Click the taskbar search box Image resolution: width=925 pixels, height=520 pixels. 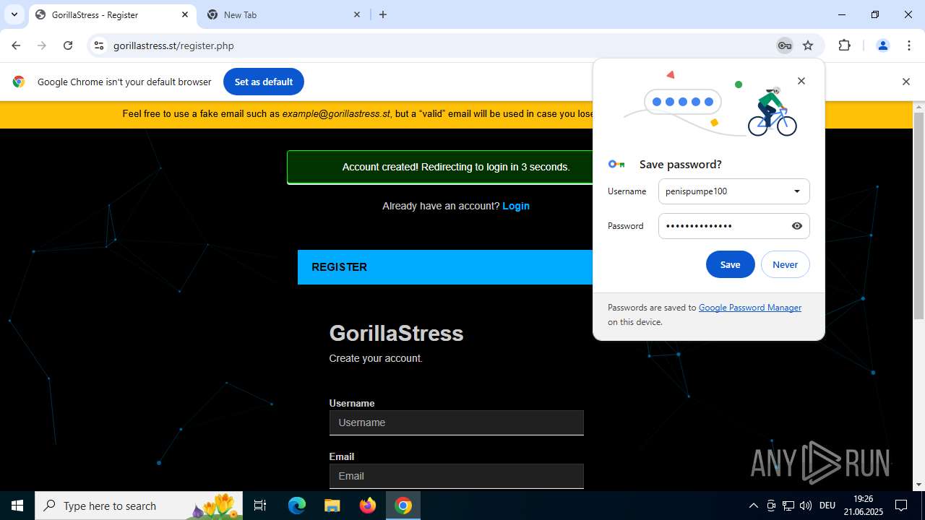click(x=139, y=506)
